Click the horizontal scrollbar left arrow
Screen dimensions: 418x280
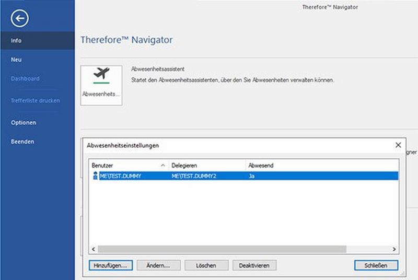[x=94, y=249]
